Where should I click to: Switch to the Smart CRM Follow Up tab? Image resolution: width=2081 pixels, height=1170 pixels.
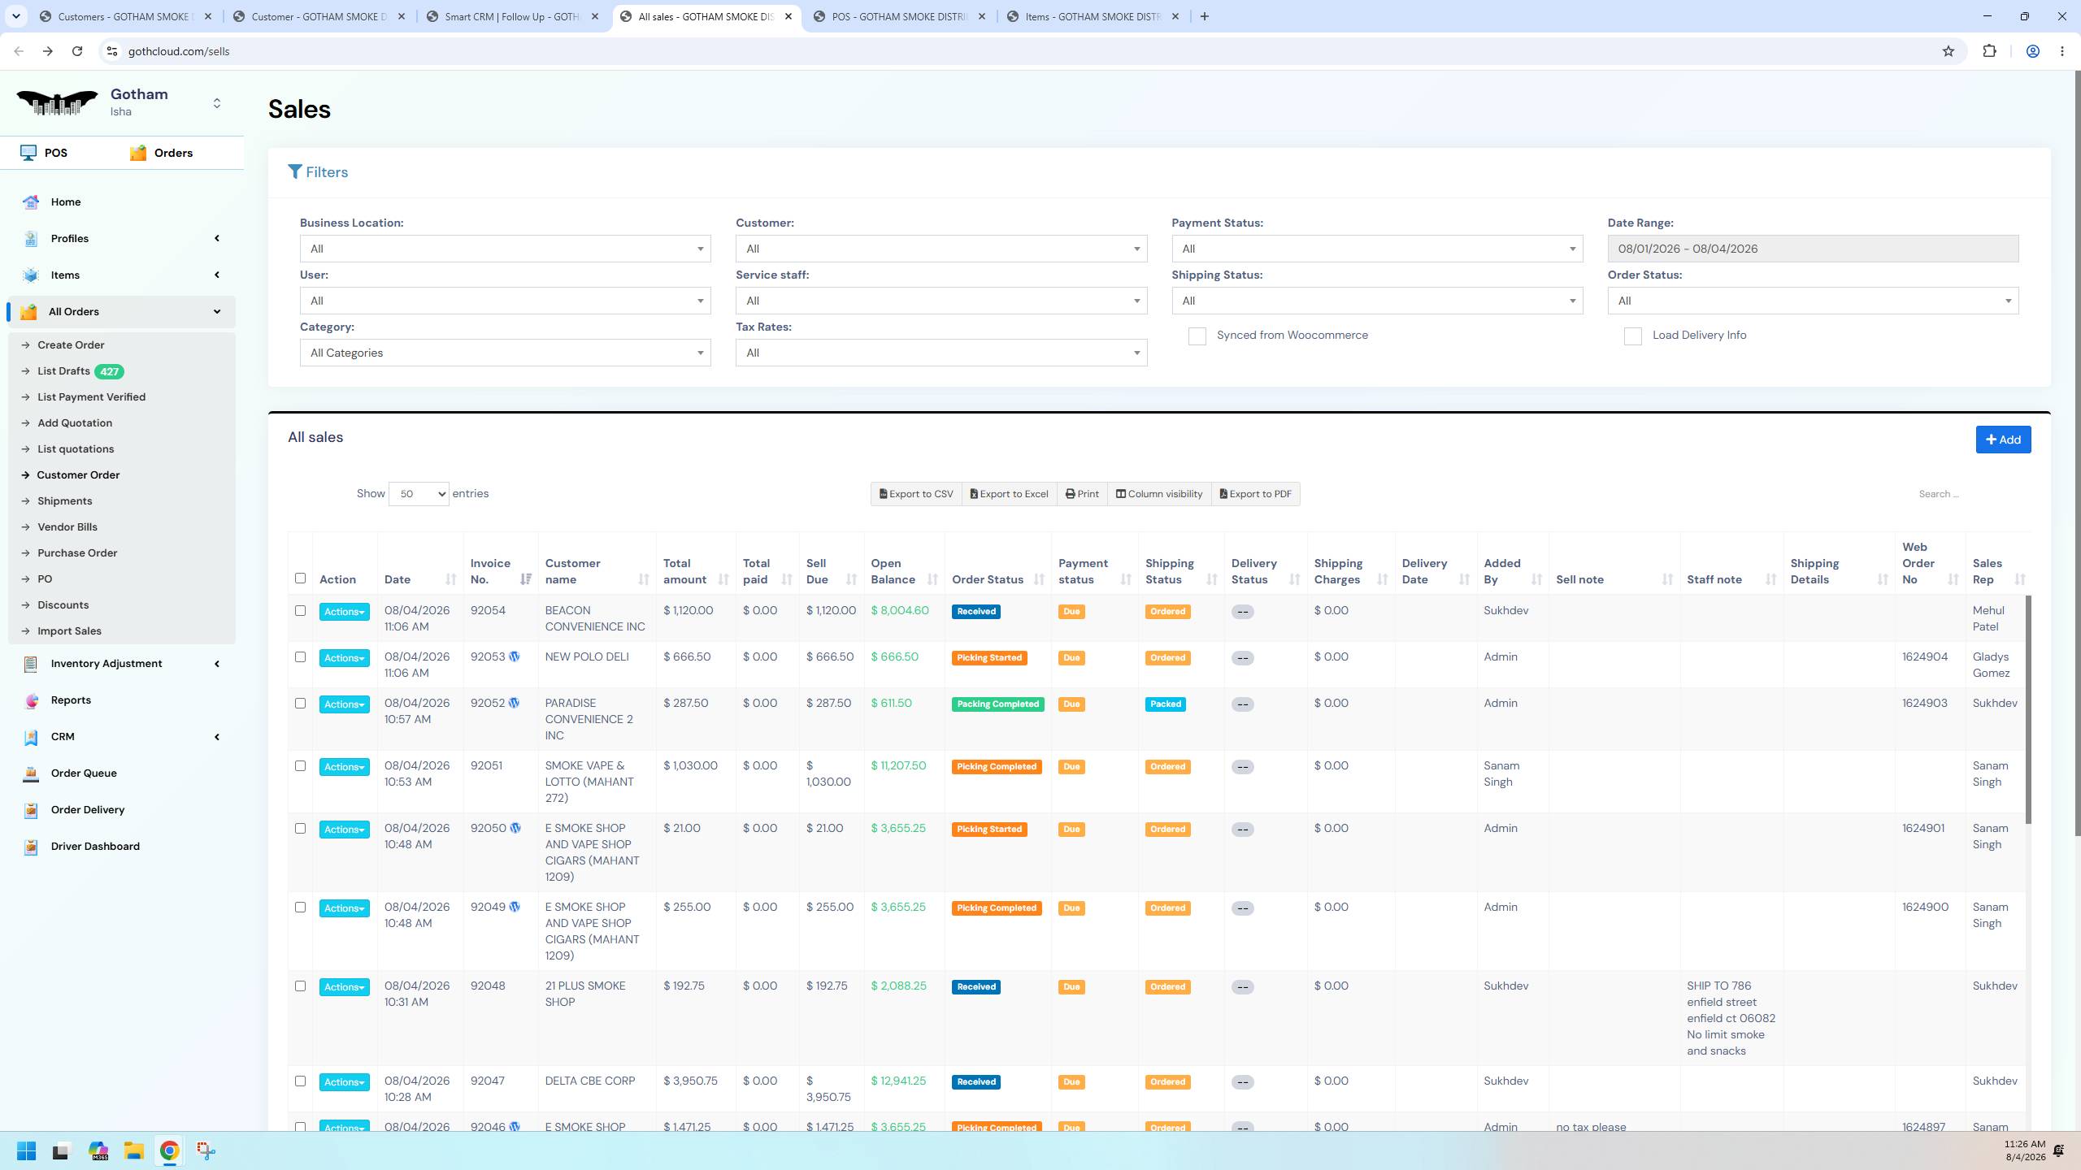[x=515, y=16]
